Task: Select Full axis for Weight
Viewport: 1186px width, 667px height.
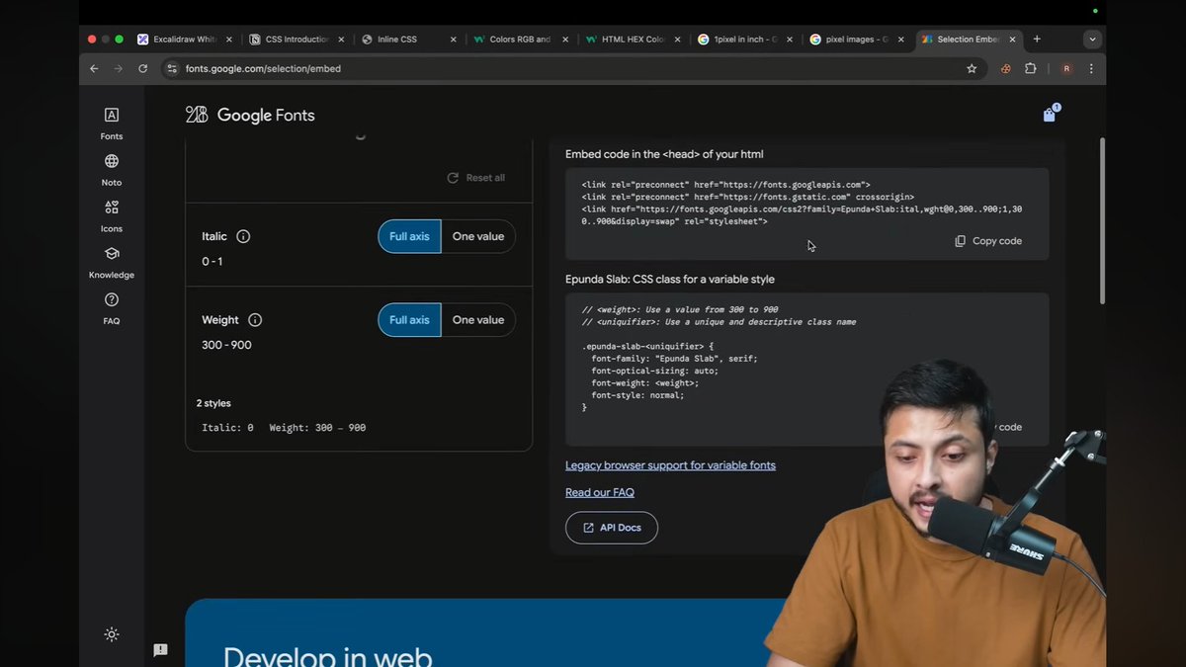Action: tap(409, 320)
